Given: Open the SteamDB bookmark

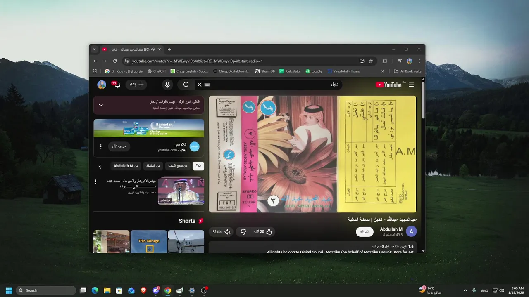Looking at the screenshot, I should 265,71.
